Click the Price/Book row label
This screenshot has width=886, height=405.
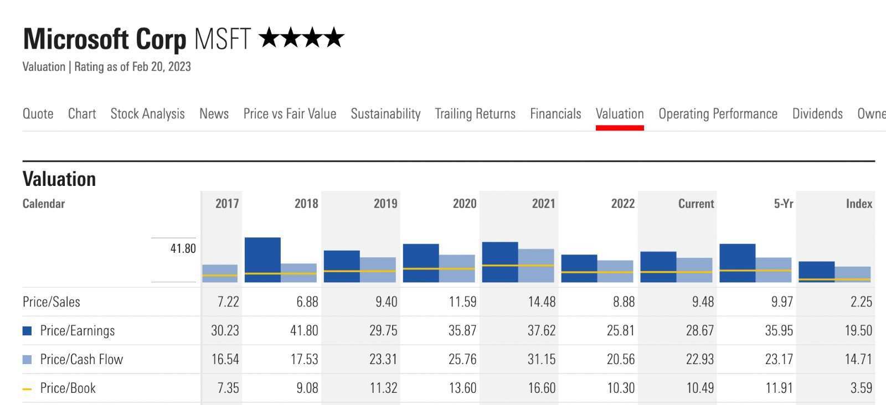click(x=68, y=388)
